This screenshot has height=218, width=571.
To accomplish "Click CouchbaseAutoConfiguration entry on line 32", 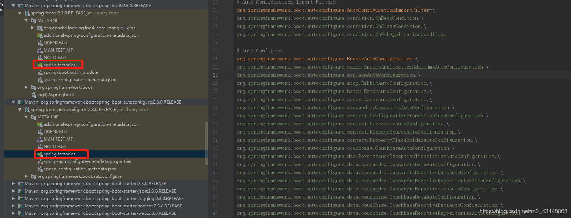I will point(412,148).
